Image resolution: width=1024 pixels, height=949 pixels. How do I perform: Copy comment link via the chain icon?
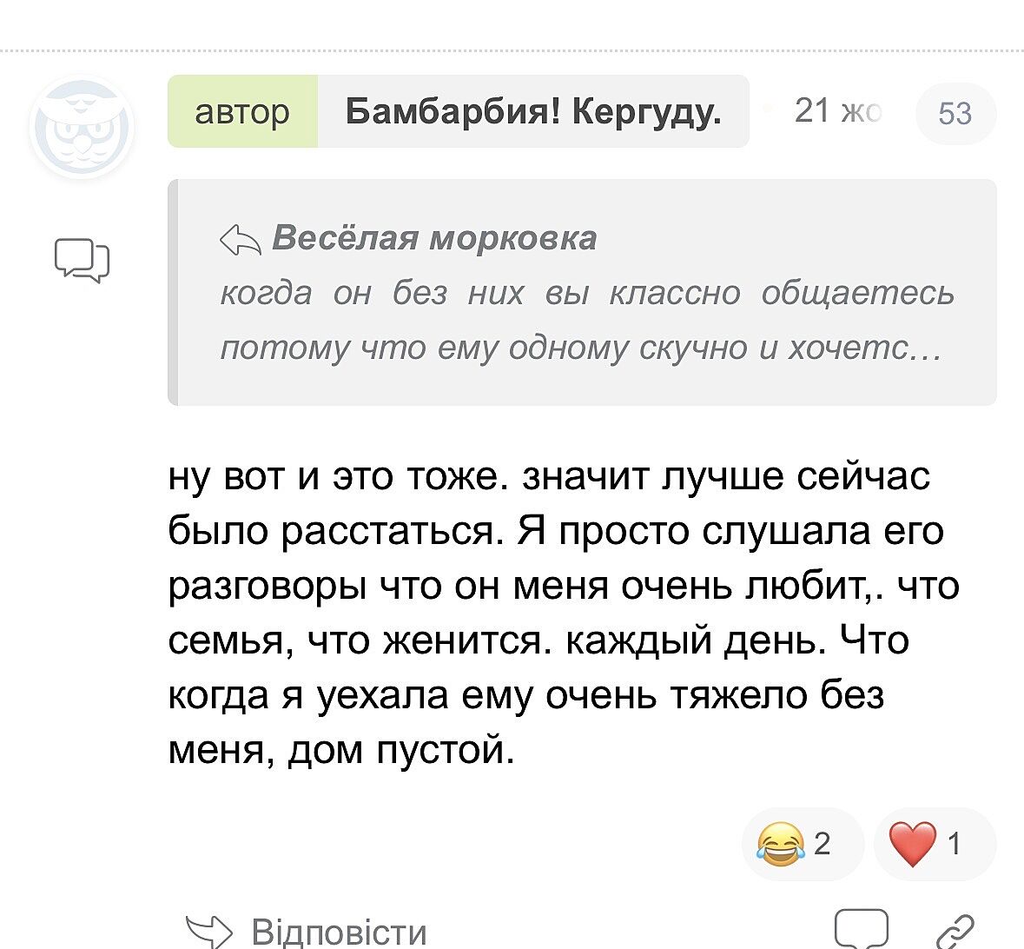[x=955, y=932]
